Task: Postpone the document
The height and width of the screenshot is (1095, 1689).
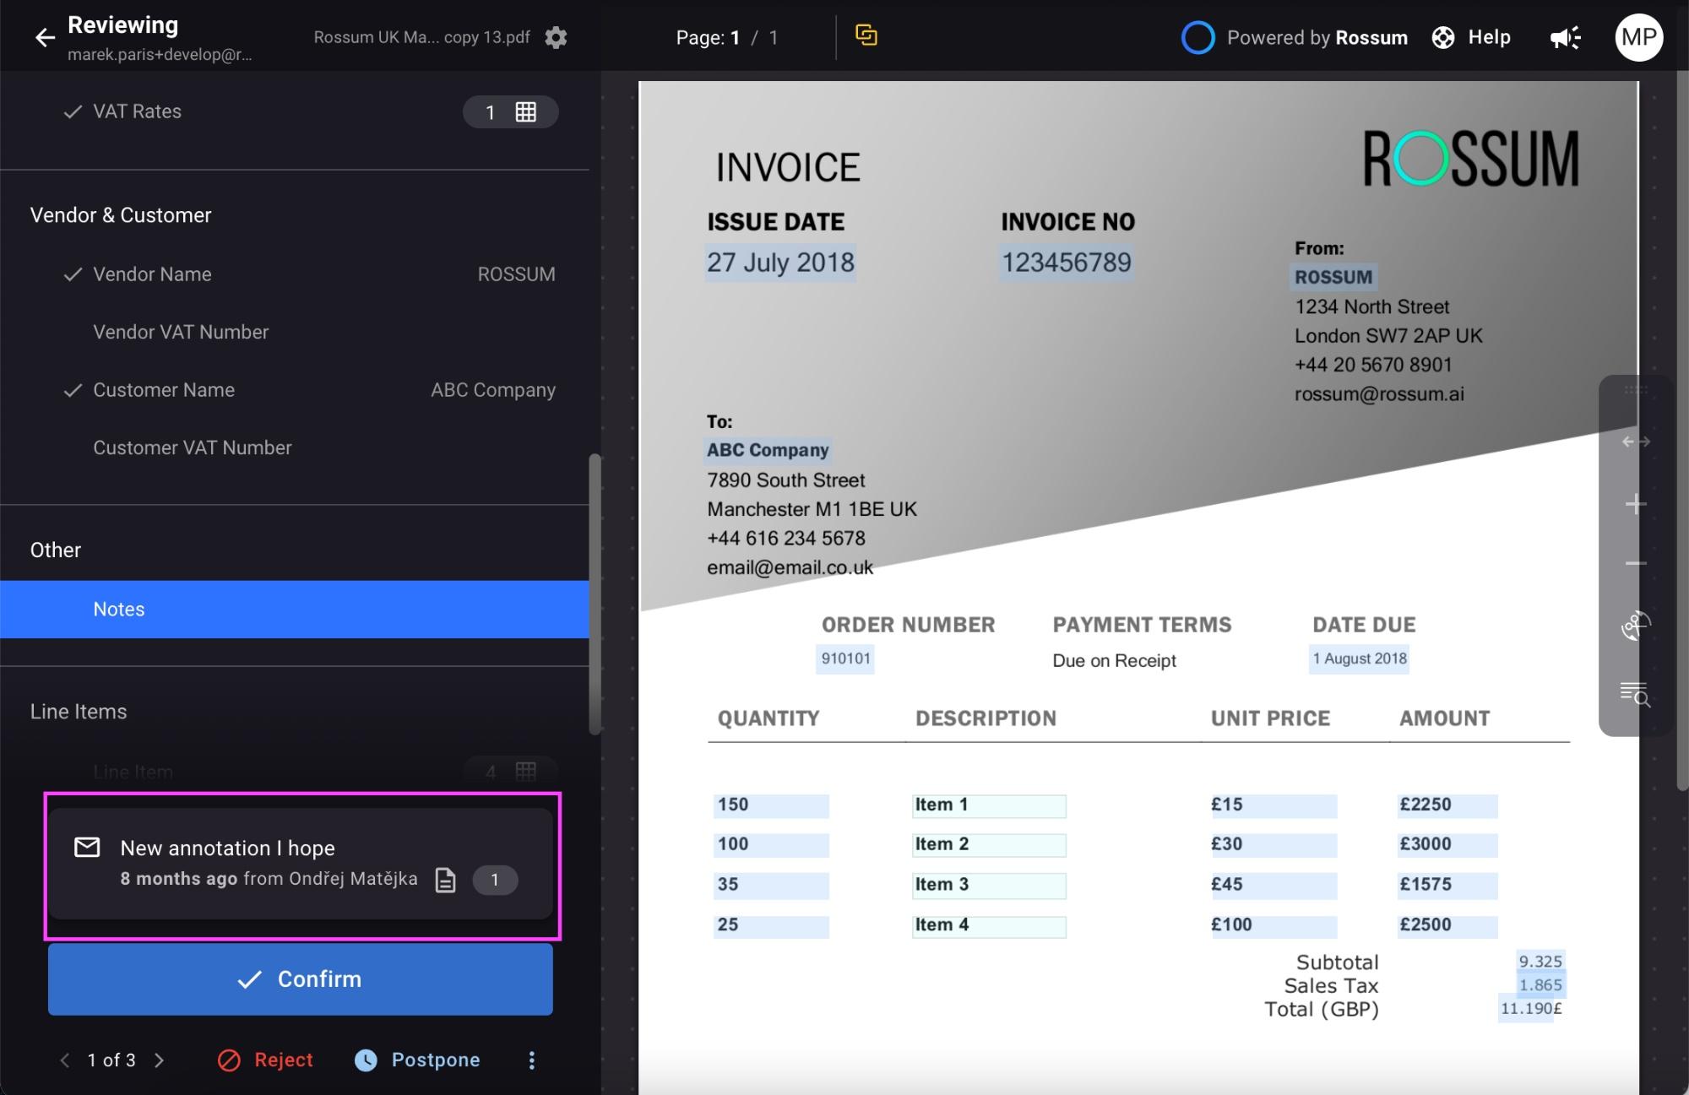Action: (417, 1060)
